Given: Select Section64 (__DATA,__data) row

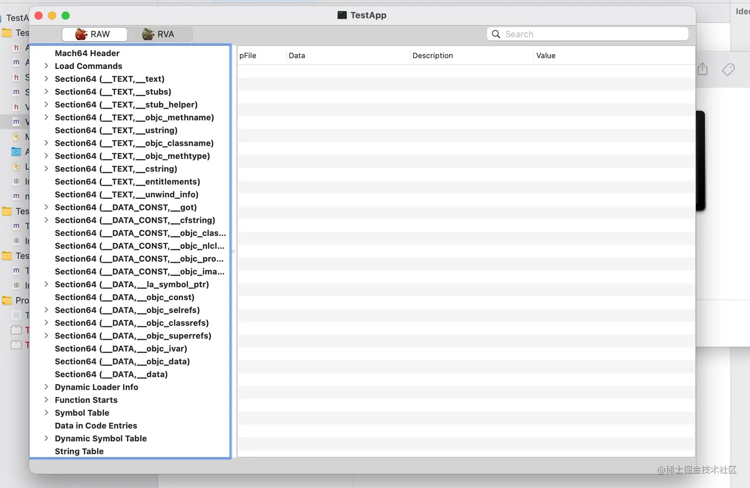Looking at the screenshot, I should [x=130, y=374].
